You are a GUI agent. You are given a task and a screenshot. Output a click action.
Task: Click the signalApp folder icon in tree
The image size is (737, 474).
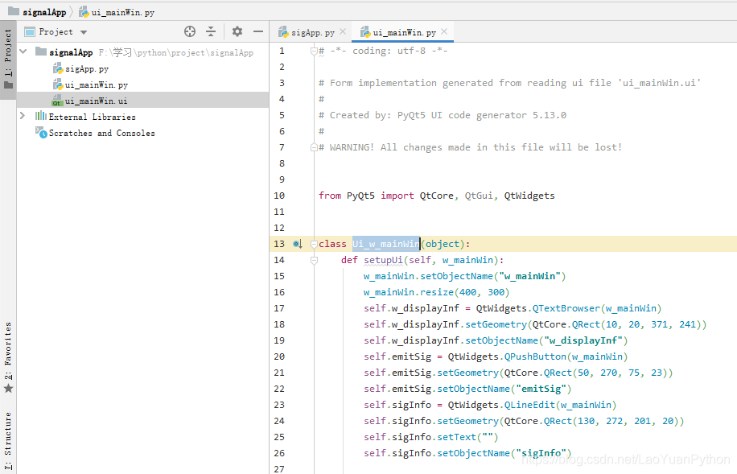41,52
